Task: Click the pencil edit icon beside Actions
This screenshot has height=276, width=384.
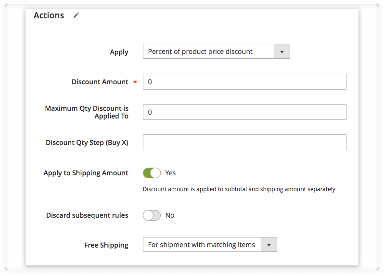Action: (76, 15)
